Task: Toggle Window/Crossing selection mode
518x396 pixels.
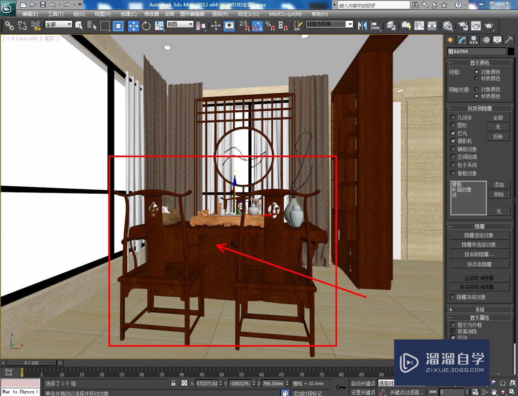Action: [118, 26]
